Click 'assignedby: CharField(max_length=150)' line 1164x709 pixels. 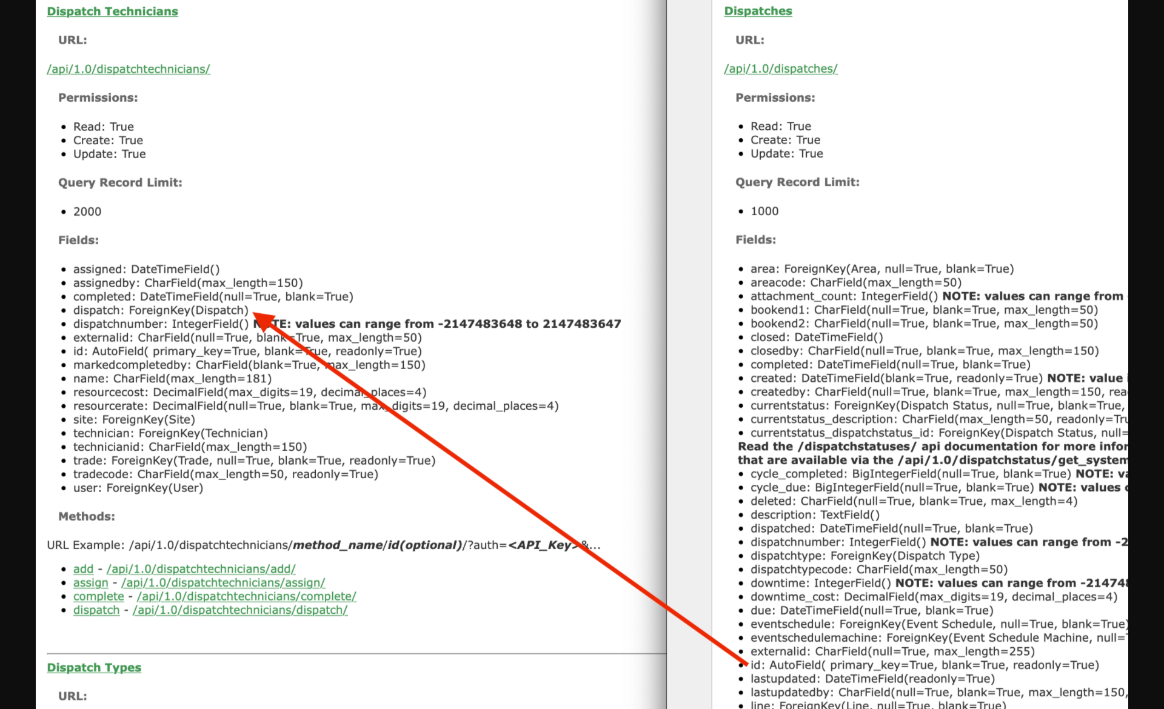[188, 283]
